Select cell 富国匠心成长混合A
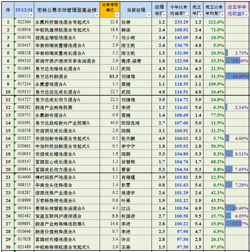 point(67,162)
